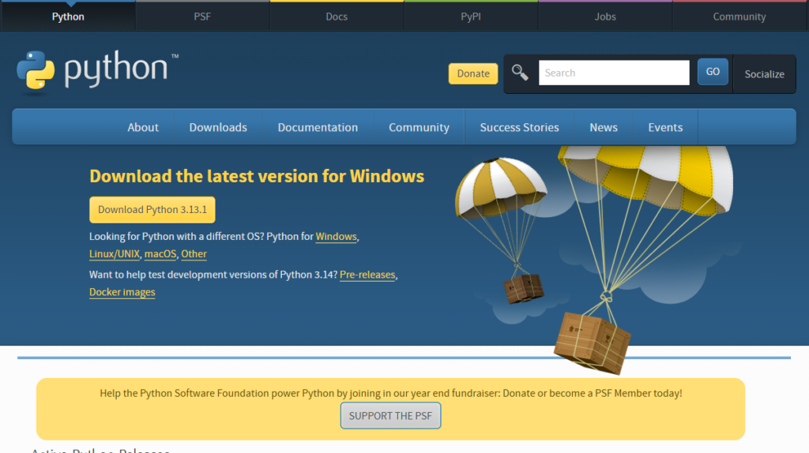This screenshot has height=453, width=809.
Task: Open the About navigation menu
Action: pyautogui.click(x=143, y=127)
